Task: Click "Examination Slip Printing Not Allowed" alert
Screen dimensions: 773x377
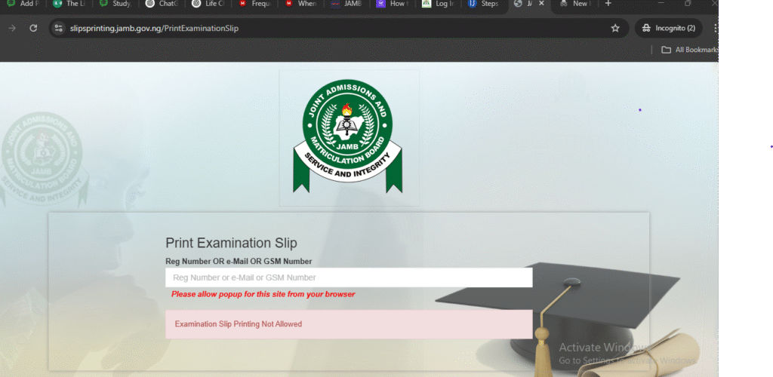Action: point(349,324)
